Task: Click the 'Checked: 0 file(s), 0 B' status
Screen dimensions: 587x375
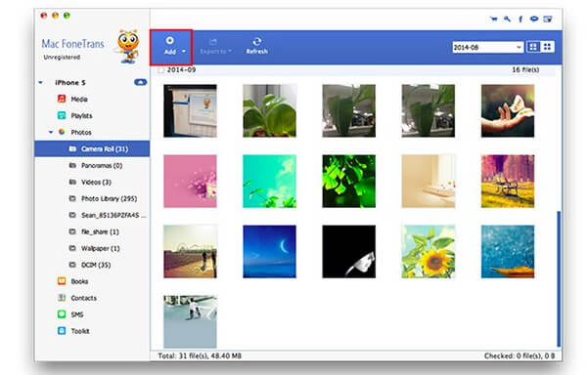Action: click(519, 355)
